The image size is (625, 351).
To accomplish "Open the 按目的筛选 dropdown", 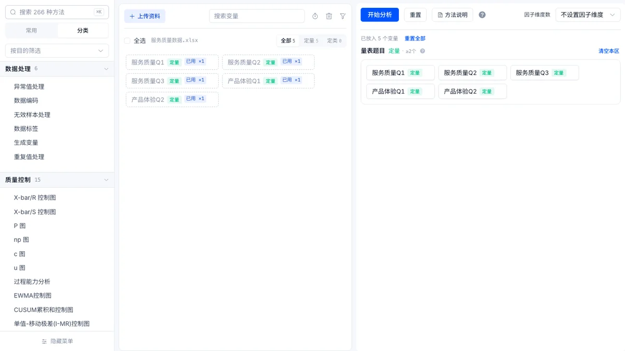I will click(x=57, y=50).
